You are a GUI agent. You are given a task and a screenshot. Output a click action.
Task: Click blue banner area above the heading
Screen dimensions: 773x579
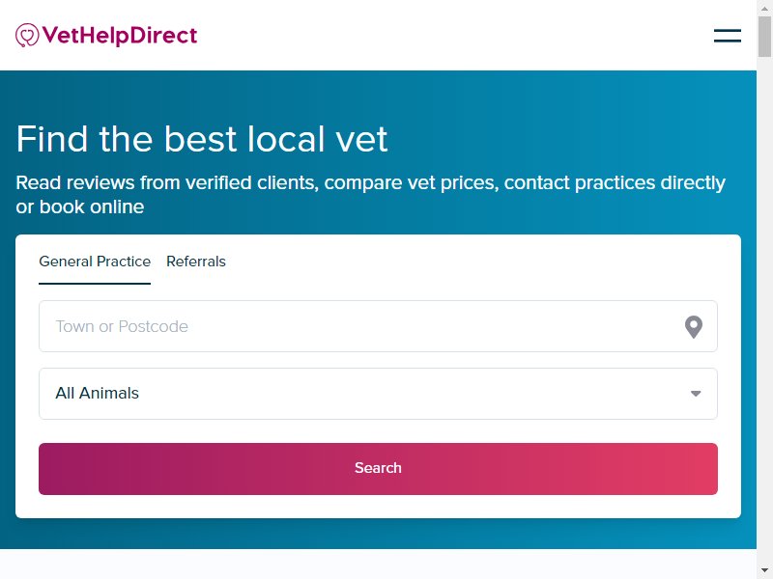(378, 94)
